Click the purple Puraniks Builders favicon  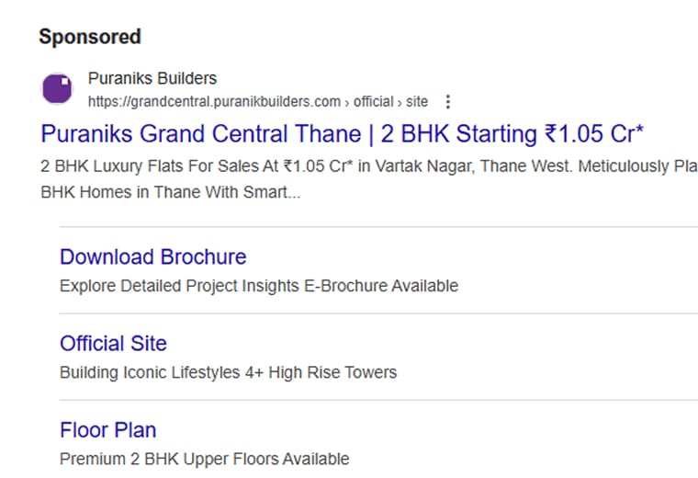tap(57, 88)
